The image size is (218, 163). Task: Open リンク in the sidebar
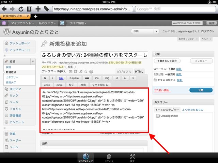(x=14, y=95)
